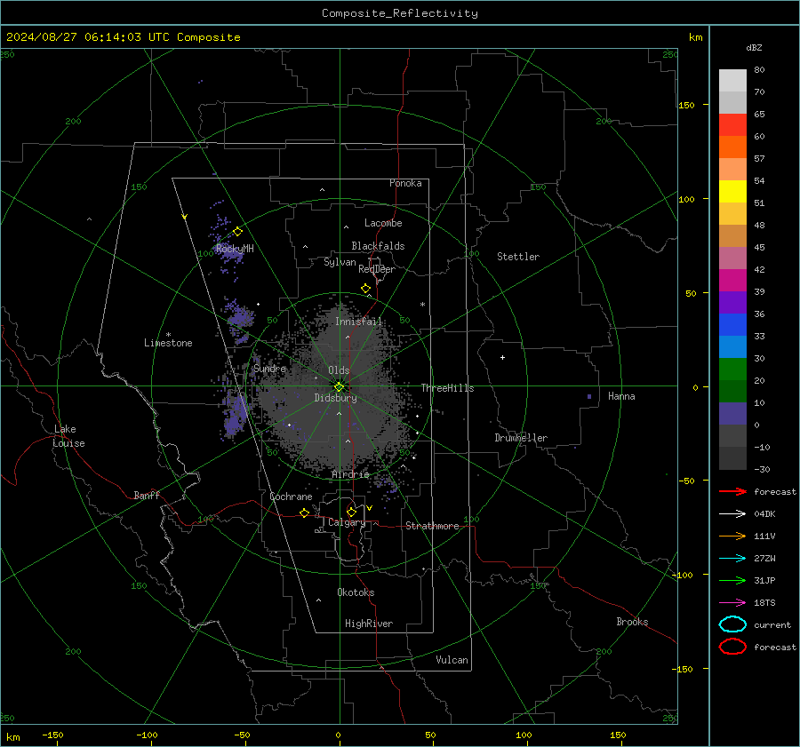This screenshot has height=747, width=800.
Task: Pick the blue 33-36 dBZ swatch
Action: pos(732,325)
